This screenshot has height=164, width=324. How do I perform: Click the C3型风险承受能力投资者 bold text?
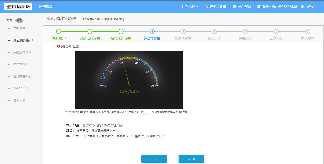pos(170,112)
